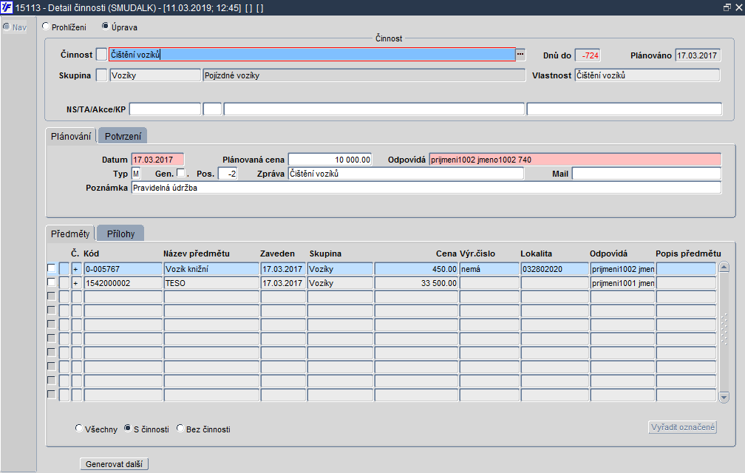Select the Výr.číslo cell nemá
This screenshot has height=473, width=745.
pos(489,269)
